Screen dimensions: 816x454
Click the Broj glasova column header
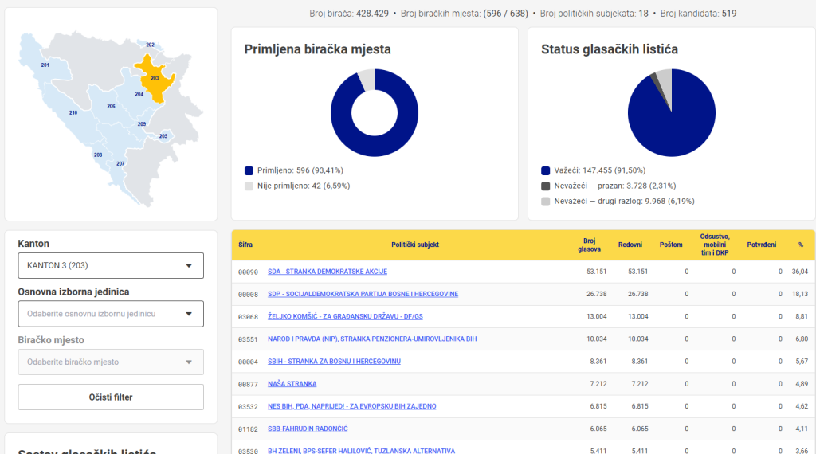[589, 245]
